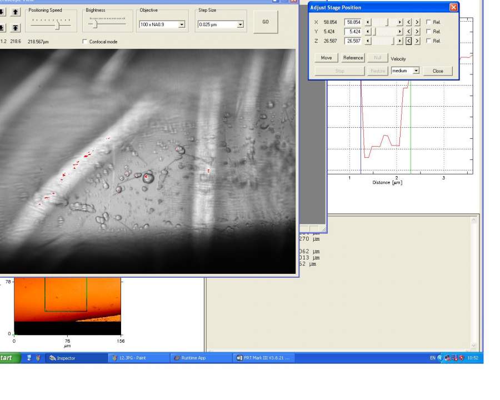Click the Y position input field

353,32
